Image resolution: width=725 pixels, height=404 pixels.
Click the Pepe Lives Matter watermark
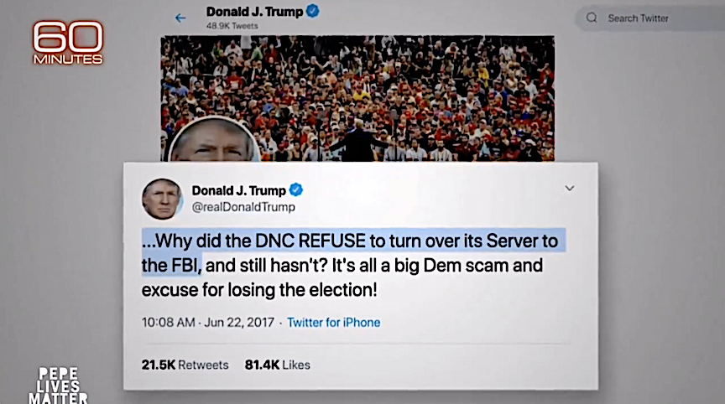click(x=58, y=386)
